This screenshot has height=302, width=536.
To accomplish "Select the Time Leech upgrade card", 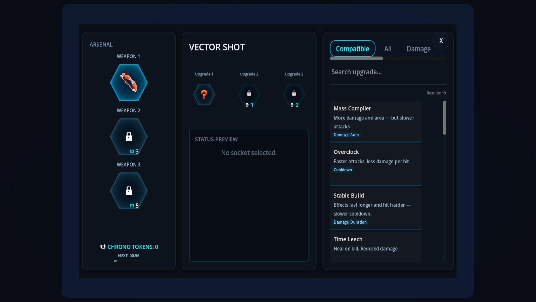I will (x=375, y=246).
